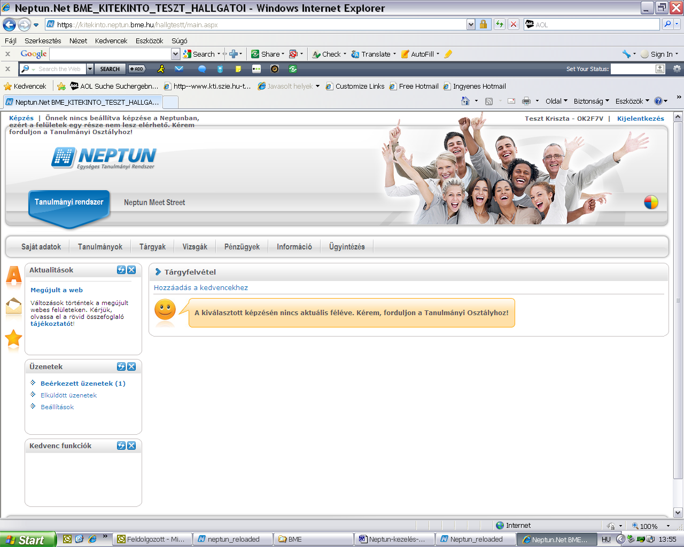Click the AOL toolbar chat bubble icon

coord(202,69)
